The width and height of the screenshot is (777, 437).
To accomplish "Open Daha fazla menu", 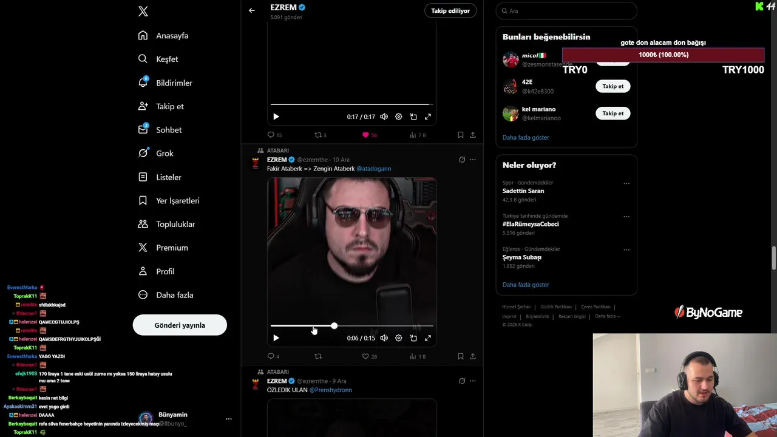I will (166, 295).
